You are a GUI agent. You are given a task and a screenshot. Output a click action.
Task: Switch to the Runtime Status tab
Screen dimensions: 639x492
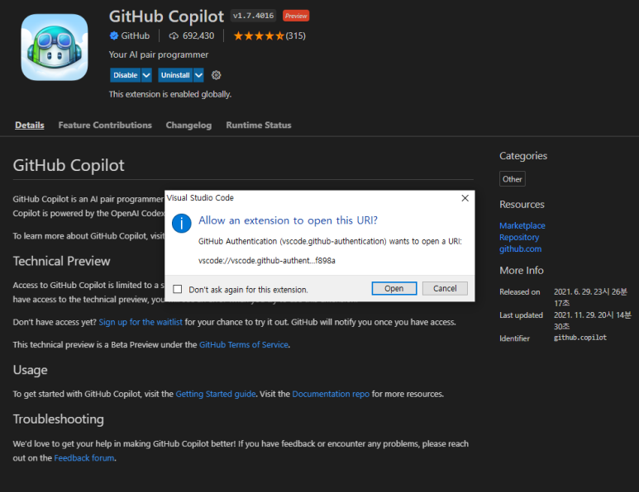point(259,125)
